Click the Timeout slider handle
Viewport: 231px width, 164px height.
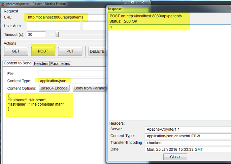pyautogui.click(x=57, y=34)
